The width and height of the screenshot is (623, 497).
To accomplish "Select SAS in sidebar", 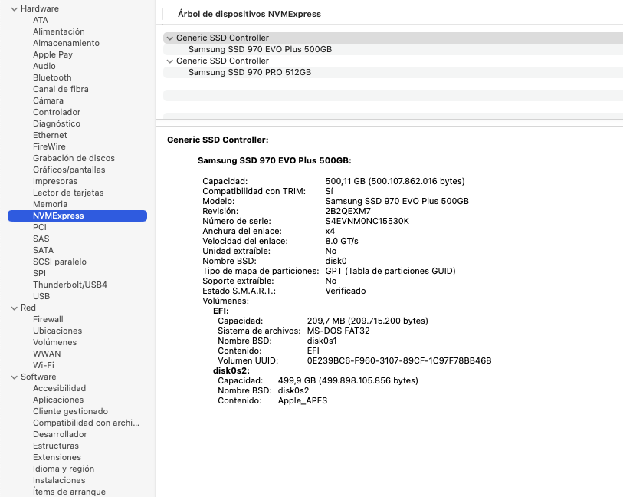I will (x=41, y=239).
